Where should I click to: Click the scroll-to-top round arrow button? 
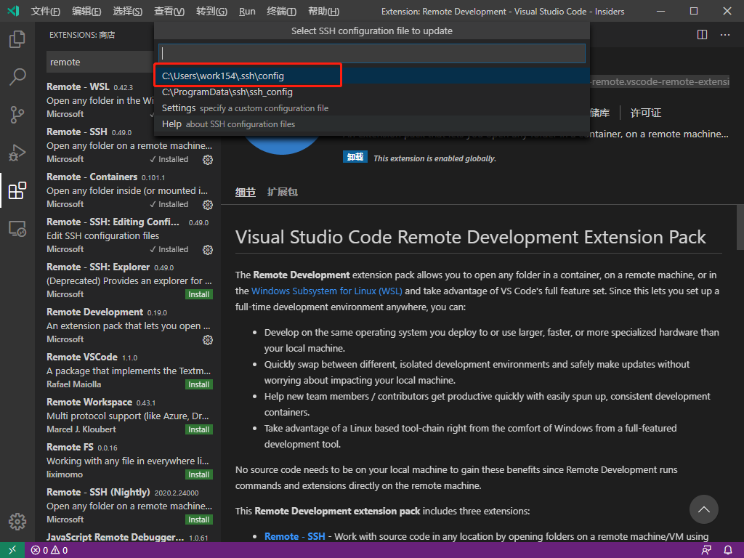703,509
